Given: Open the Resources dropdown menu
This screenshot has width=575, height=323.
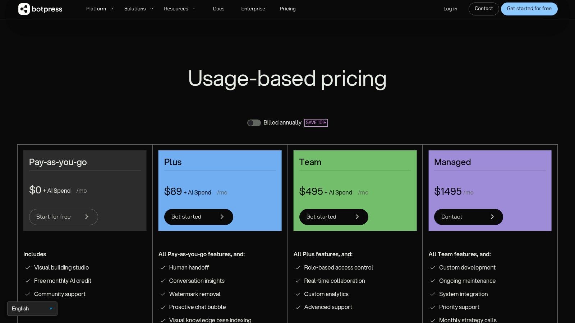Looking at the screenshot, I should tap(180, 9).
